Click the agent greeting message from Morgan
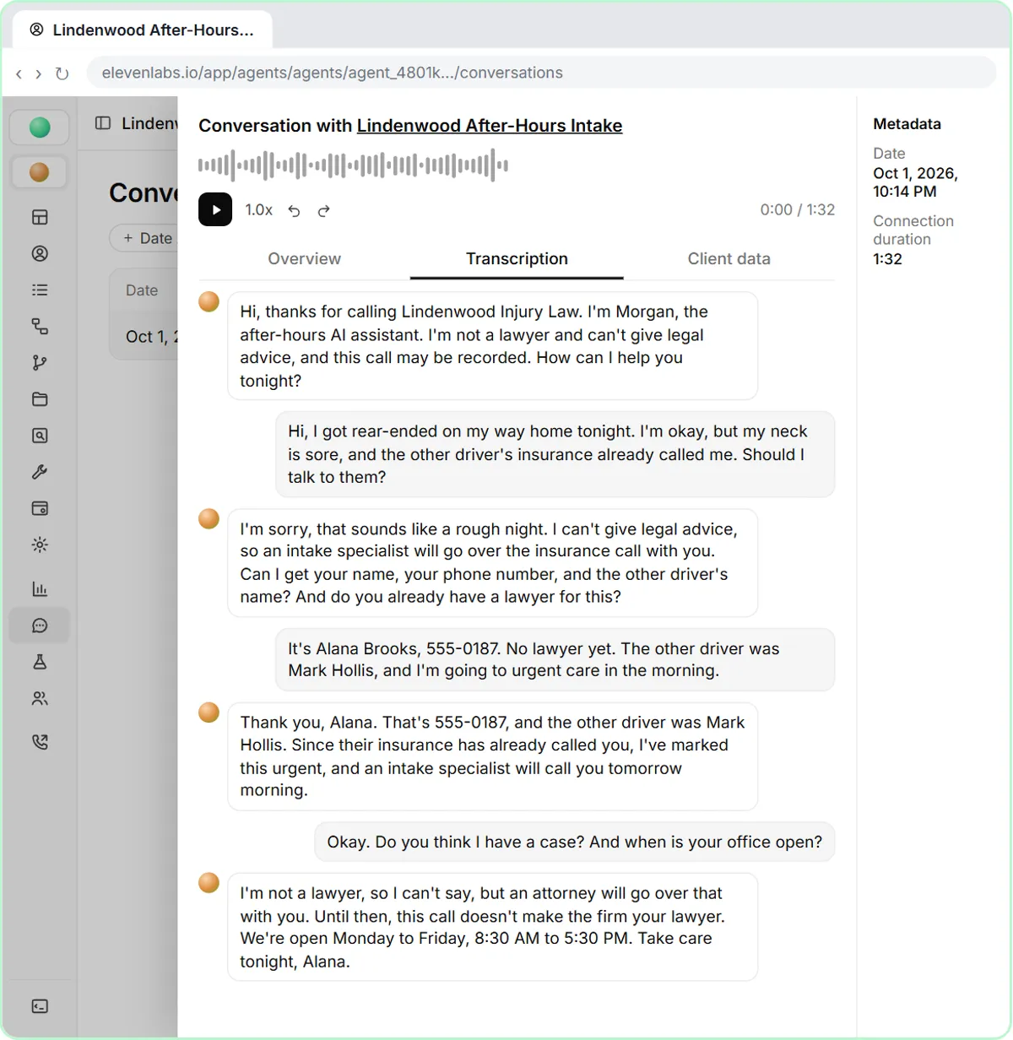The width and height of the screenshot is (1013, 1040). click(x=492, y=346)
